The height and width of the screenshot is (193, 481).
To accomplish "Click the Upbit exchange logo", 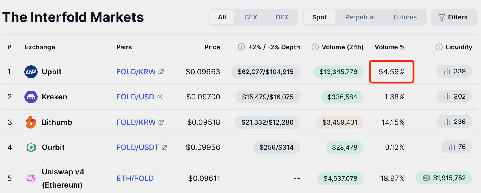I will [x=31, y=72].
